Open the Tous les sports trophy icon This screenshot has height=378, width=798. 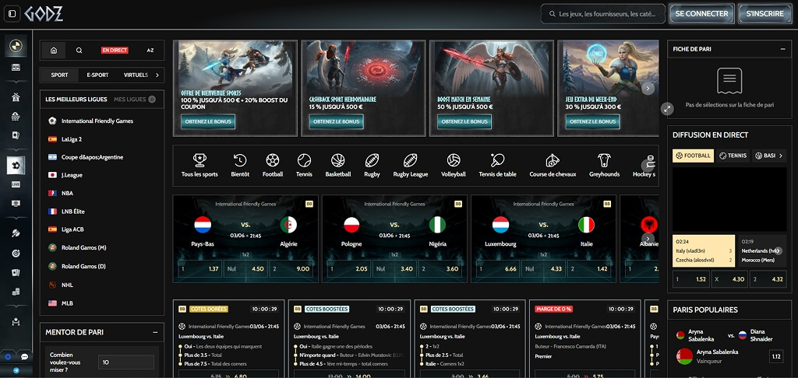[199, 160]
